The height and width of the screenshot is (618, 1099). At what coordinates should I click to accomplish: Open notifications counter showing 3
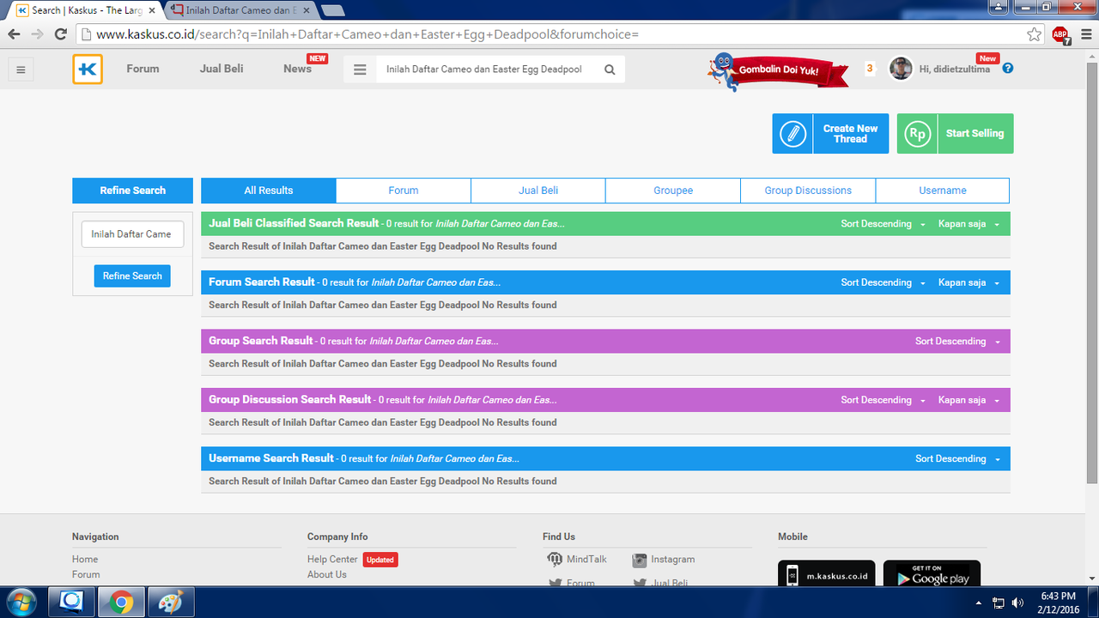tap(870, 69)
